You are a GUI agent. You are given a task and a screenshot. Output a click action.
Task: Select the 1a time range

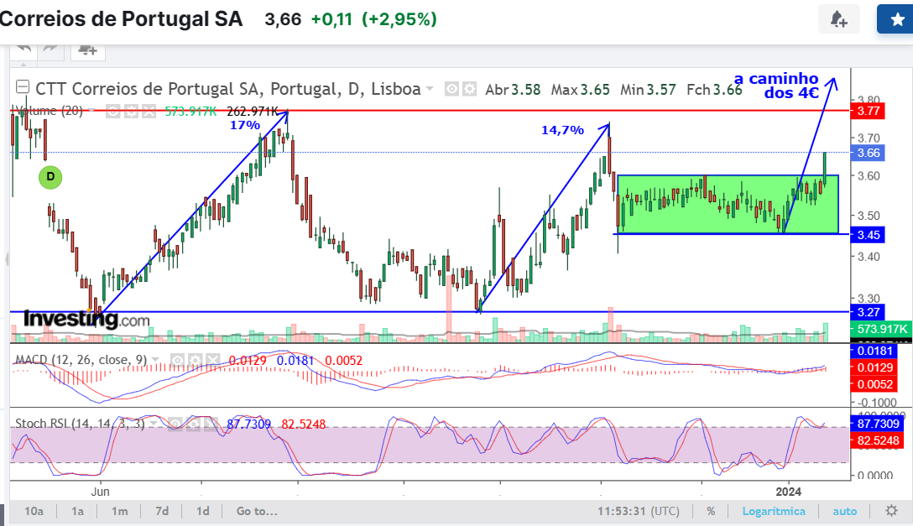(x=77, y=511)
